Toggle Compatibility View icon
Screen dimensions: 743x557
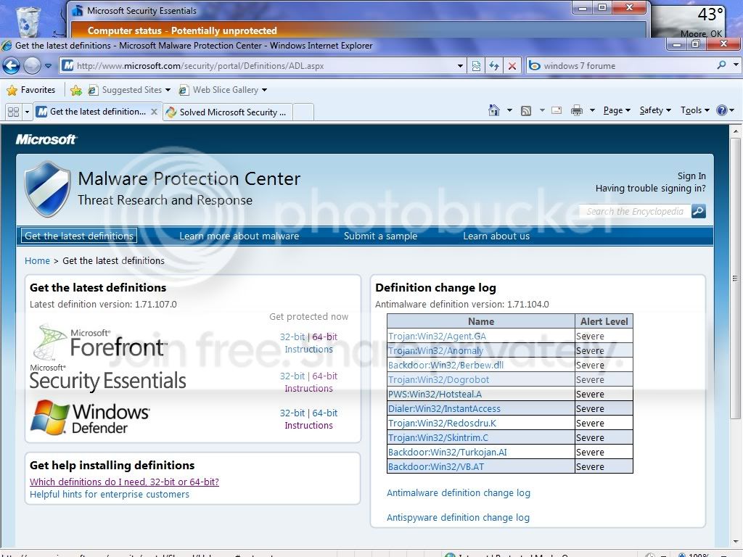click(476, 66)
